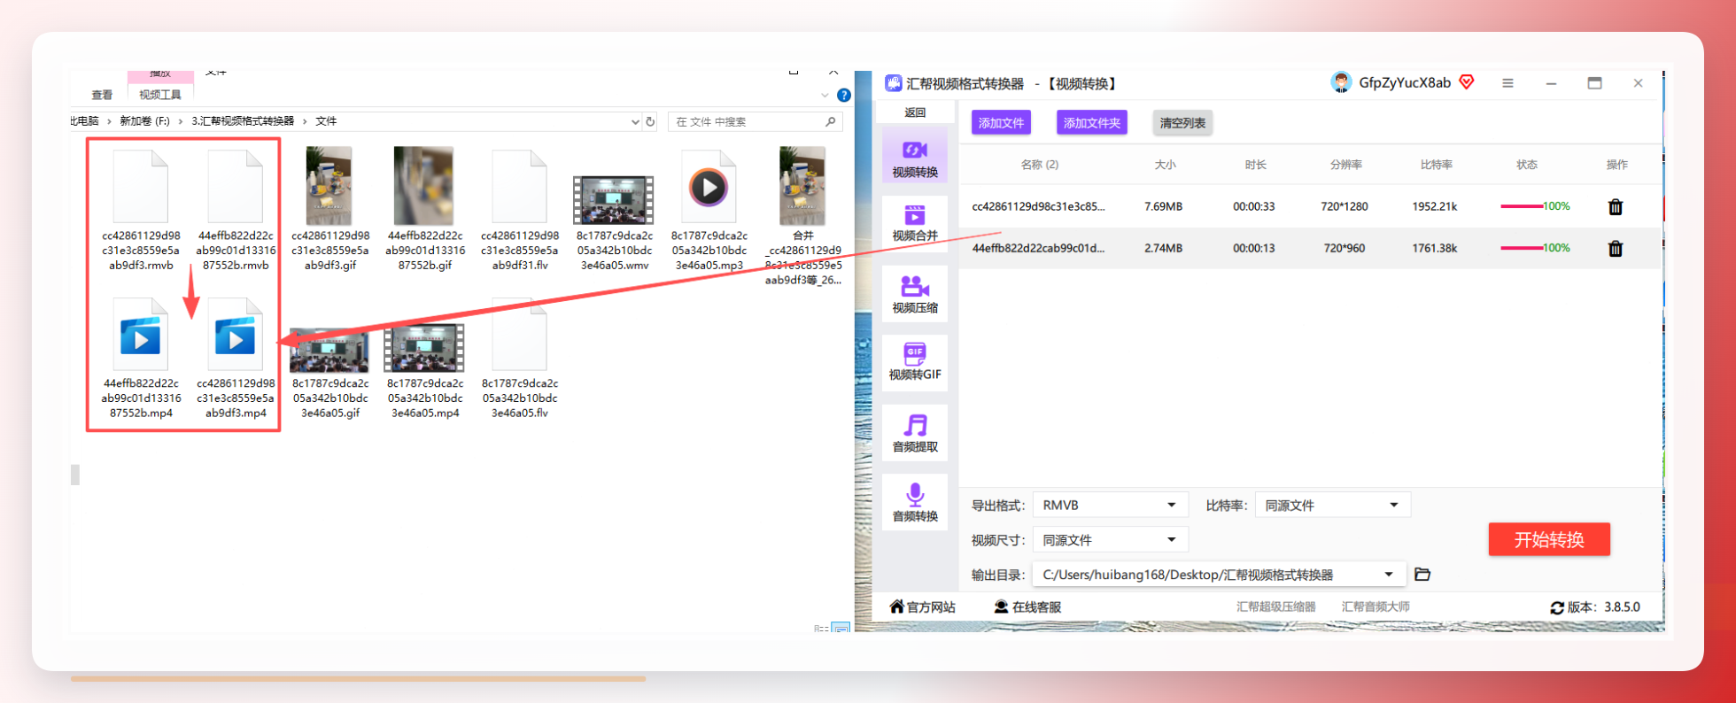Open the 比特率 dropdown showing 同源文件
Image resolution: width=1736 pixels, height=703 pixels.
pyautogui.click(x=1332, y=506)
